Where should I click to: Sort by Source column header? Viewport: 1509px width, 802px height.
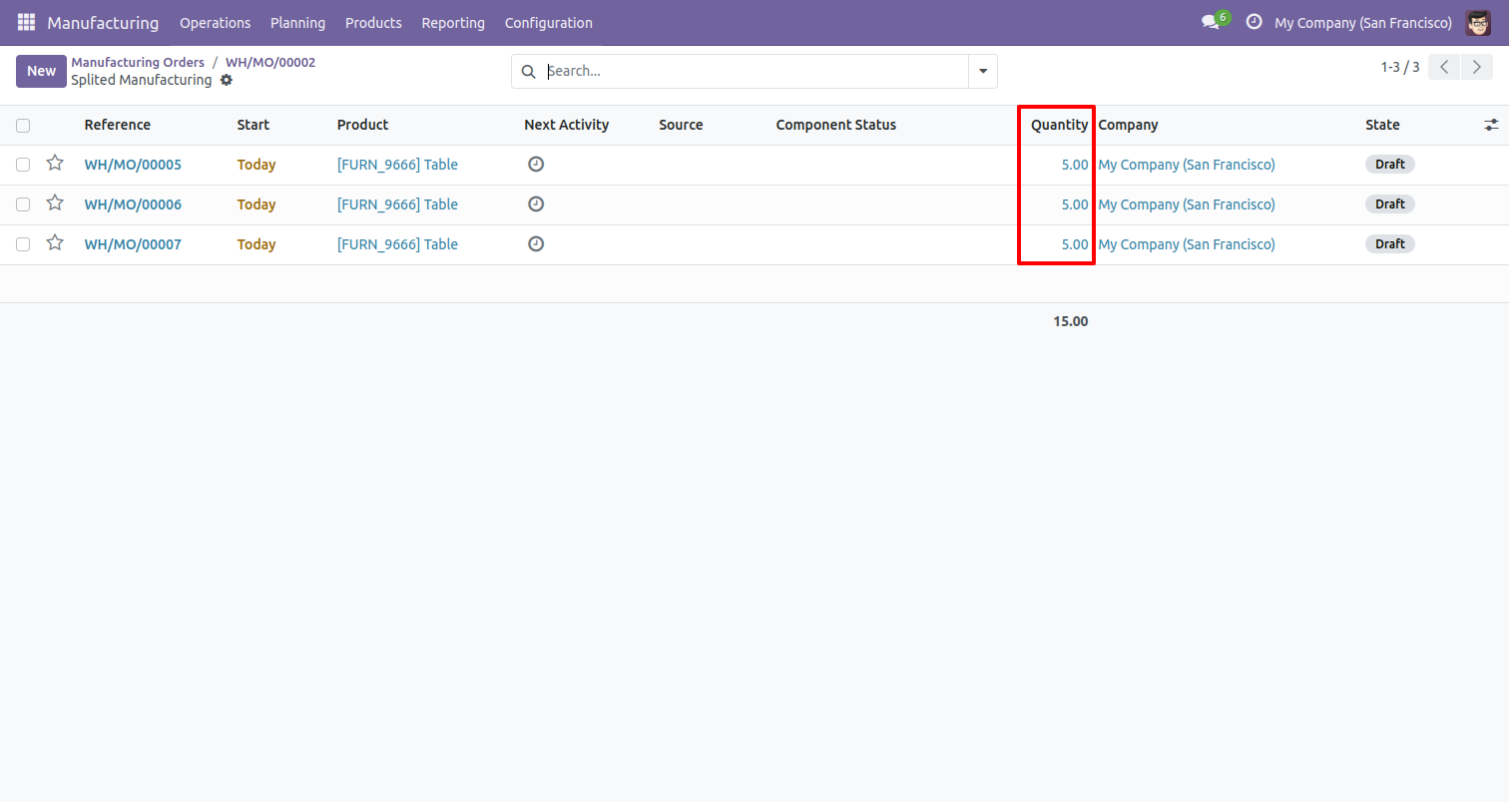(x=681, y=125)
